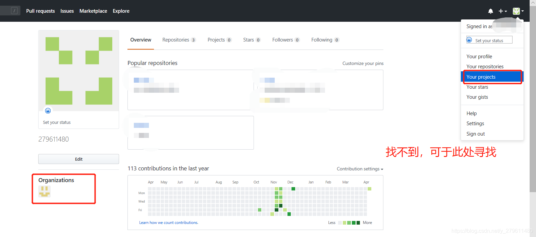Click Learn how we count contributions link
Image resolution: width=536 pixels, height=237 pixels.
click(169, 223)
